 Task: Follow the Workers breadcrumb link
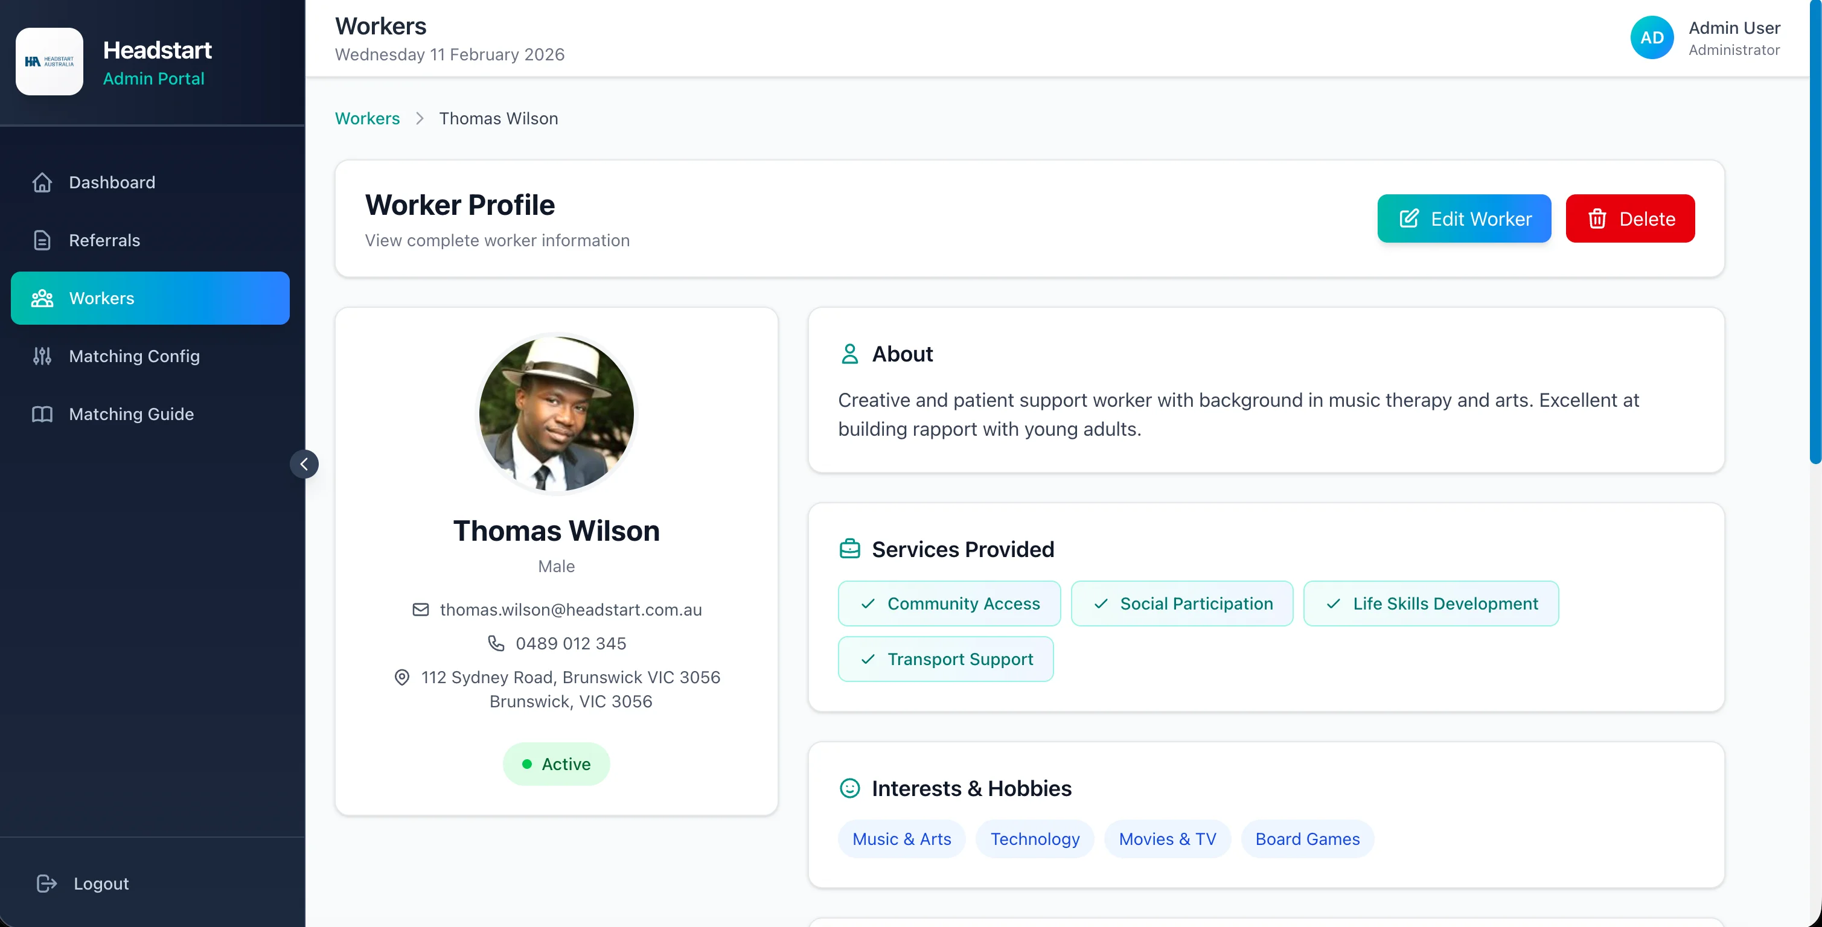367,119
